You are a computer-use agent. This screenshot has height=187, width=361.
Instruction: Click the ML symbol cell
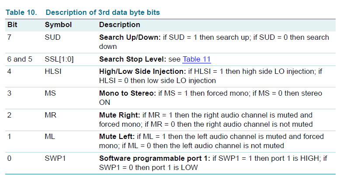(x=50, y=137)
